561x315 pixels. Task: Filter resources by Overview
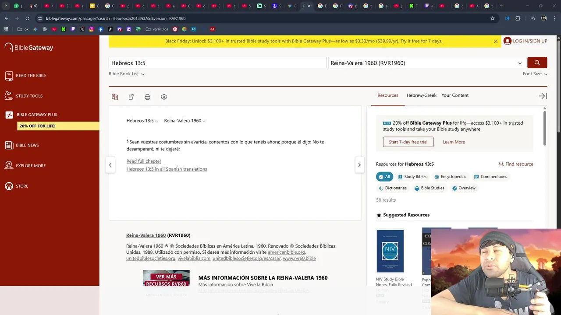point(464,188)
